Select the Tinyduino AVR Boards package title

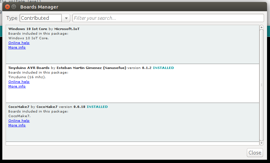coord(29,68)
